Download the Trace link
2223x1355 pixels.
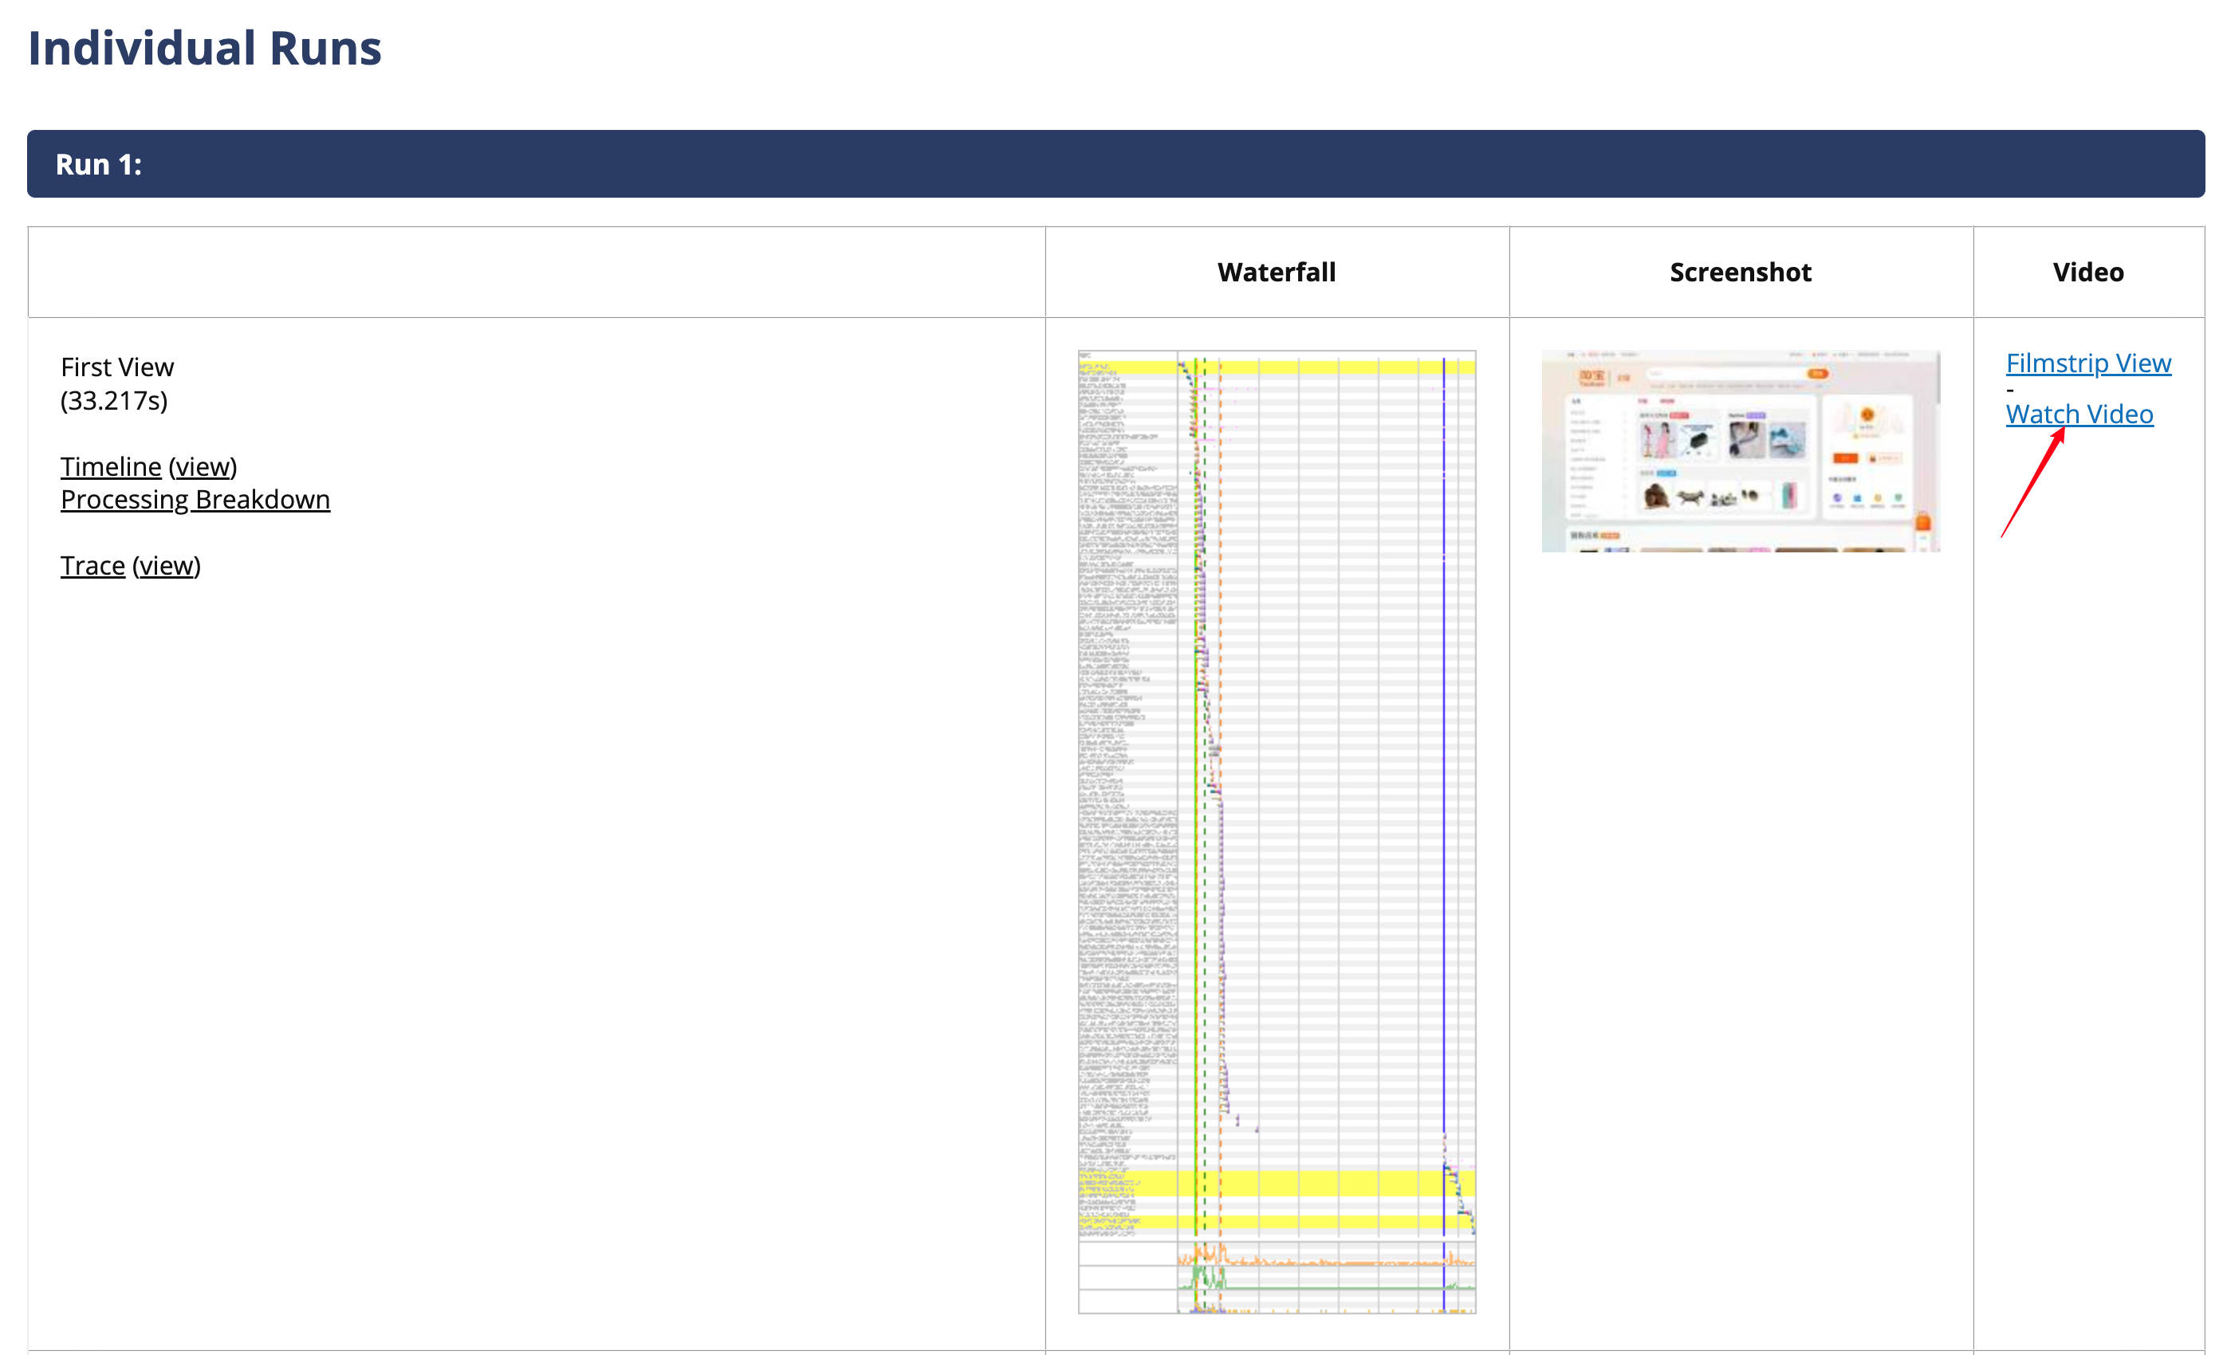pyautogui.click(x=93, y=566)
